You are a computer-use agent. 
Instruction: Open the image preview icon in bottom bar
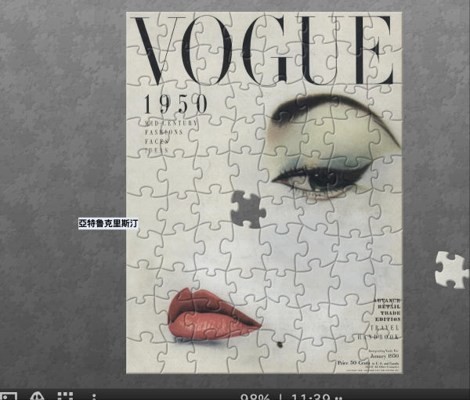9,396
